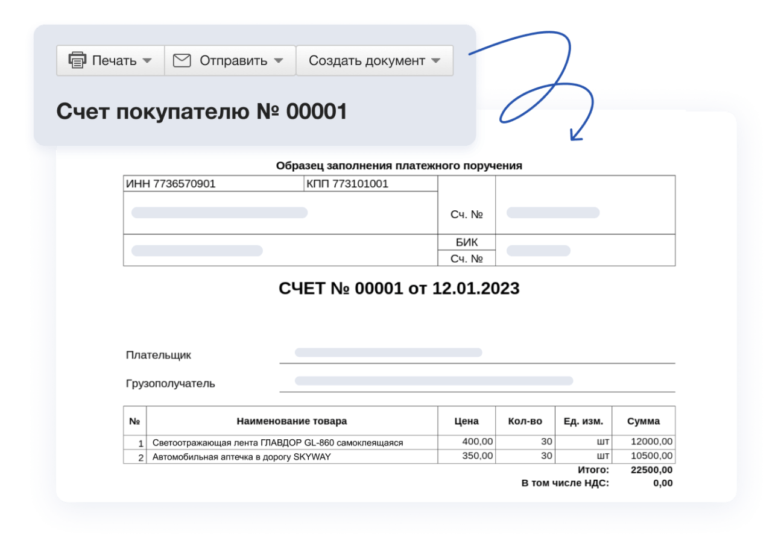This screenshot has height=552, width=784.
Task: Click the Печать button label
Action: point(115,61)
